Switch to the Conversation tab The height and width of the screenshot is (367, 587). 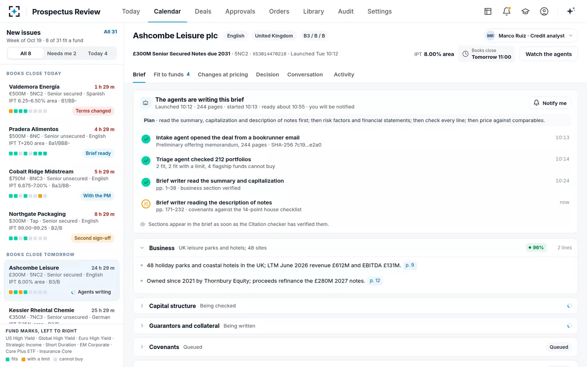click(x=305, y=75)
